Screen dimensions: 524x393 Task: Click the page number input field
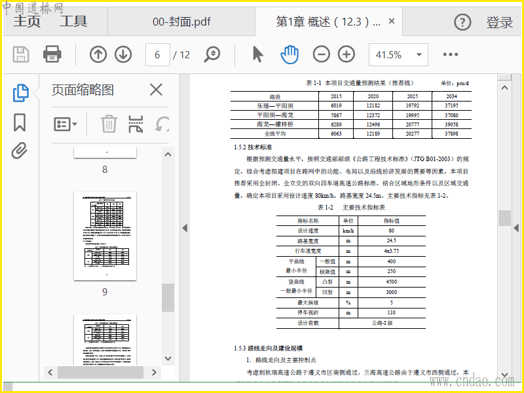tap(157, 54)
